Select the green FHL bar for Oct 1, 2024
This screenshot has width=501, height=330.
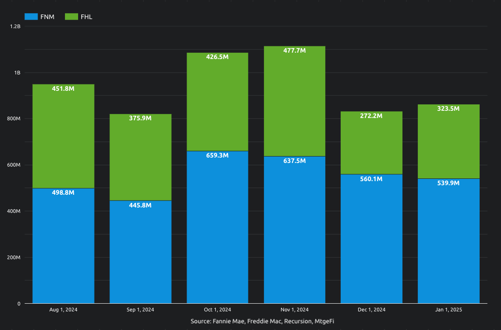[217, 102]
